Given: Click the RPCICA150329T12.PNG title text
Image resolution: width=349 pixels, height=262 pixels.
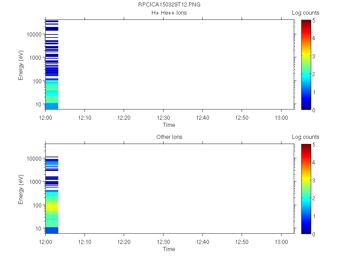Looking at the screenshot, I should coord(169,5).
